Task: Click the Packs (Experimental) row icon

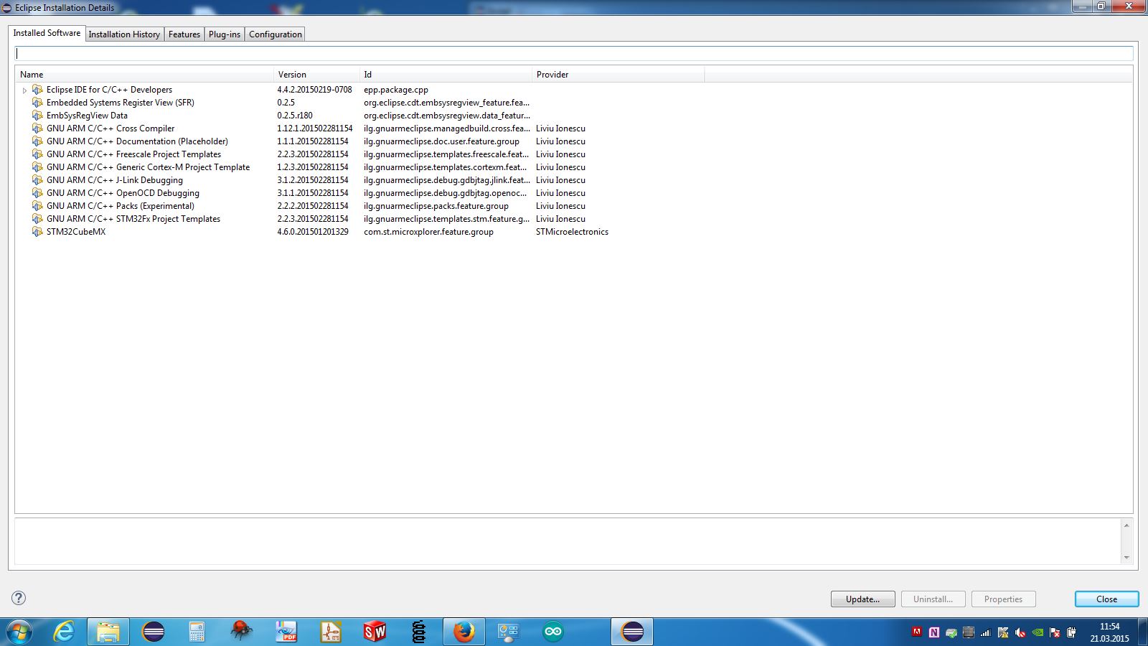Action: pyautogui.click(x=37, y=206)
